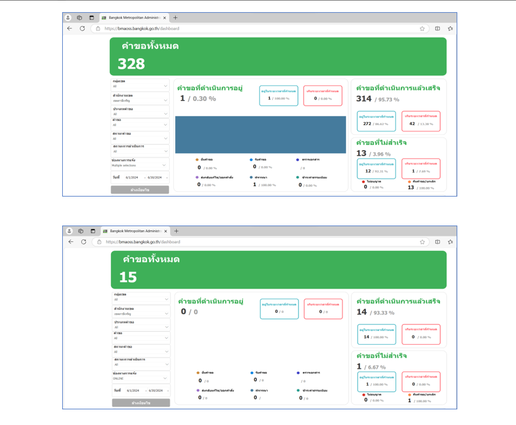Click the green total banner showing 328
This screenshot has height=425, width=516.
[x=277, y=56]
